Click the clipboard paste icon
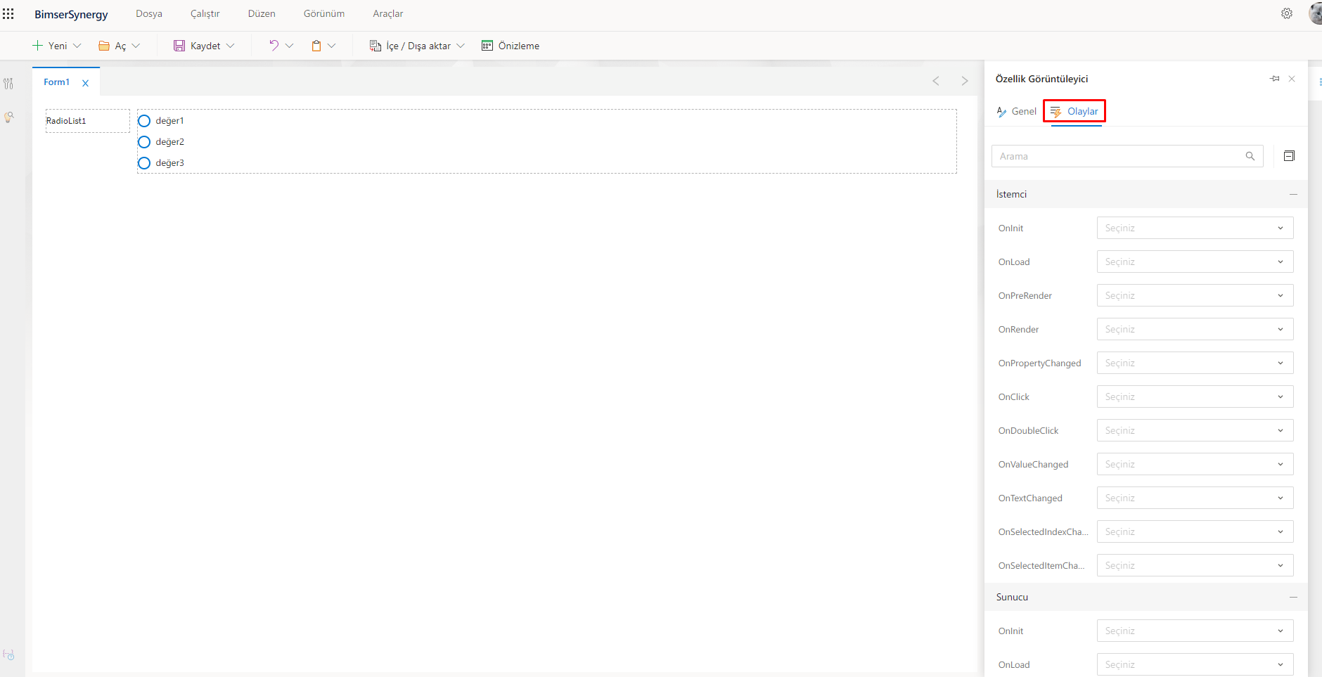The image size is (1322, 677). pos(316,46)
